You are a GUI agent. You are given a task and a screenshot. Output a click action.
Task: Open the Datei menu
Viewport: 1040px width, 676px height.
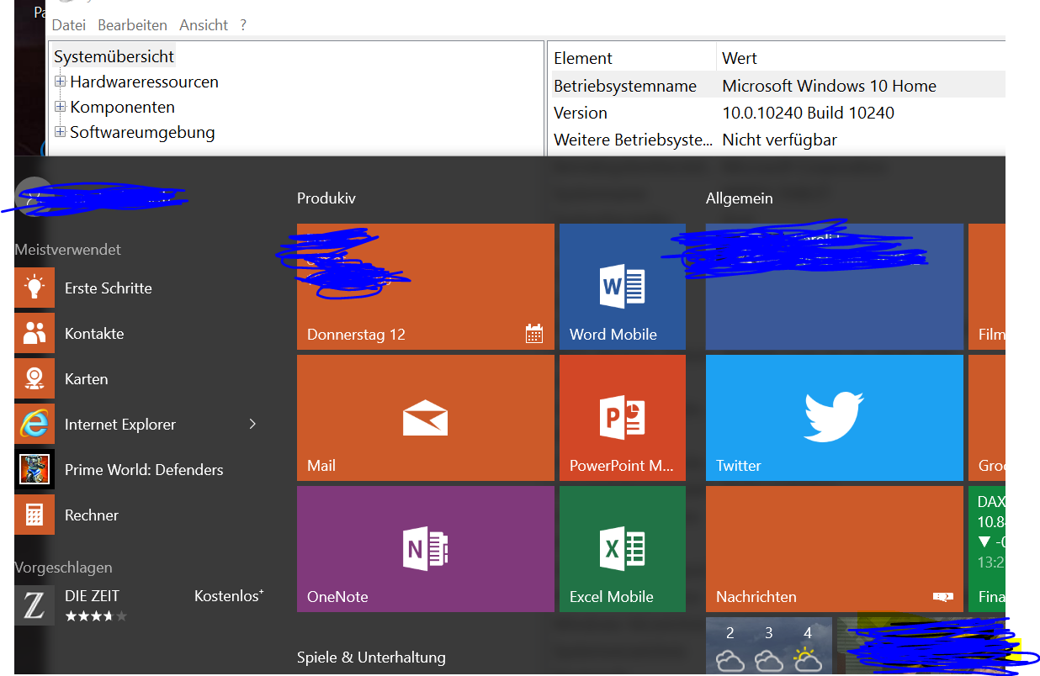pyautogui.click(x=69, y=25)
